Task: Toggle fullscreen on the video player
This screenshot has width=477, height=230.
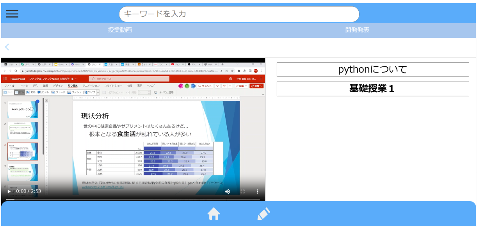Action: [243, 191]
